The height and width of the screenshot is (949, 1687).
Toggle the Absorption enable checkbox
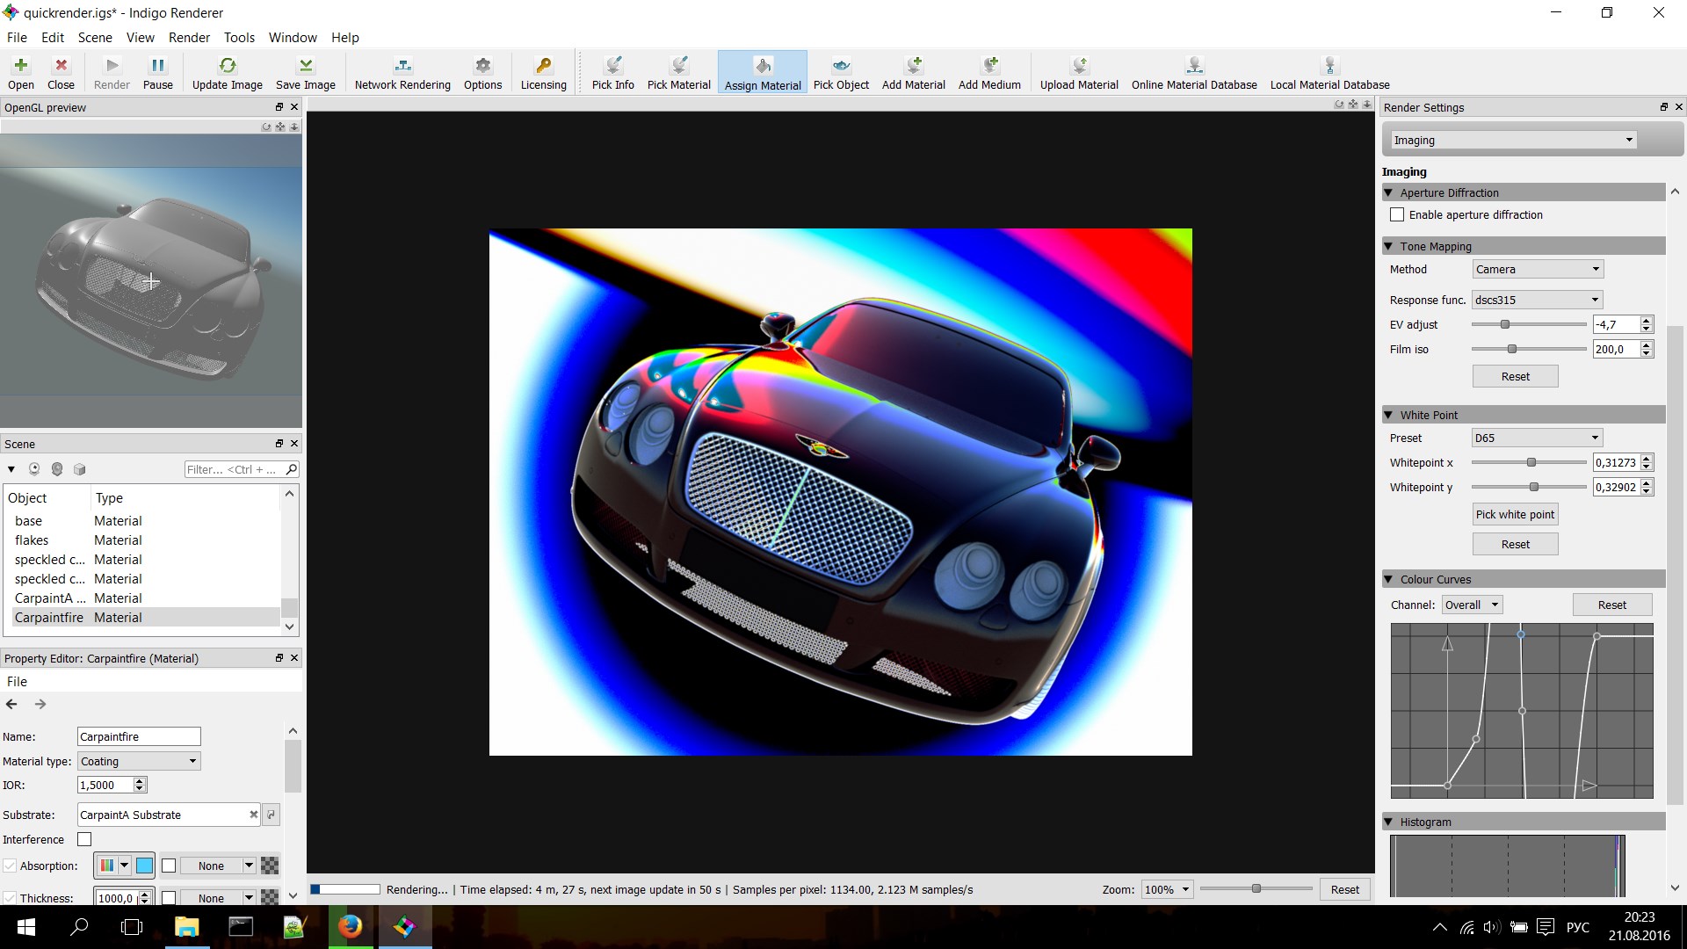click(10, 866)
